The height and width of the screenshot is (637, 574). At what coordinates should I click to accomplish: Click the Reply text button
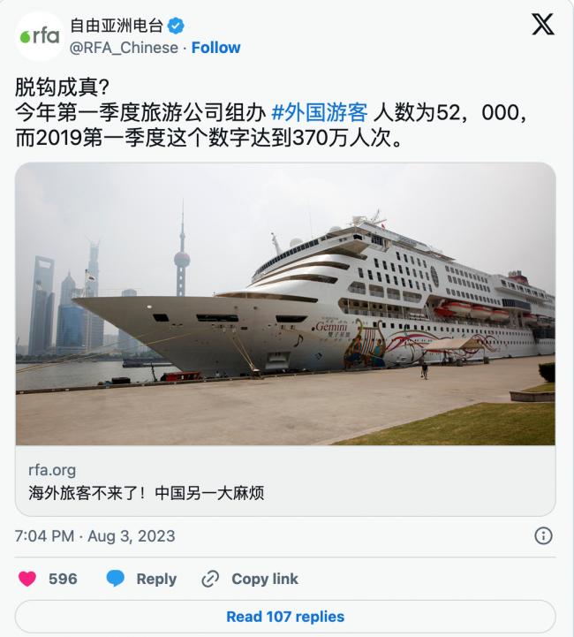point(156,579)
